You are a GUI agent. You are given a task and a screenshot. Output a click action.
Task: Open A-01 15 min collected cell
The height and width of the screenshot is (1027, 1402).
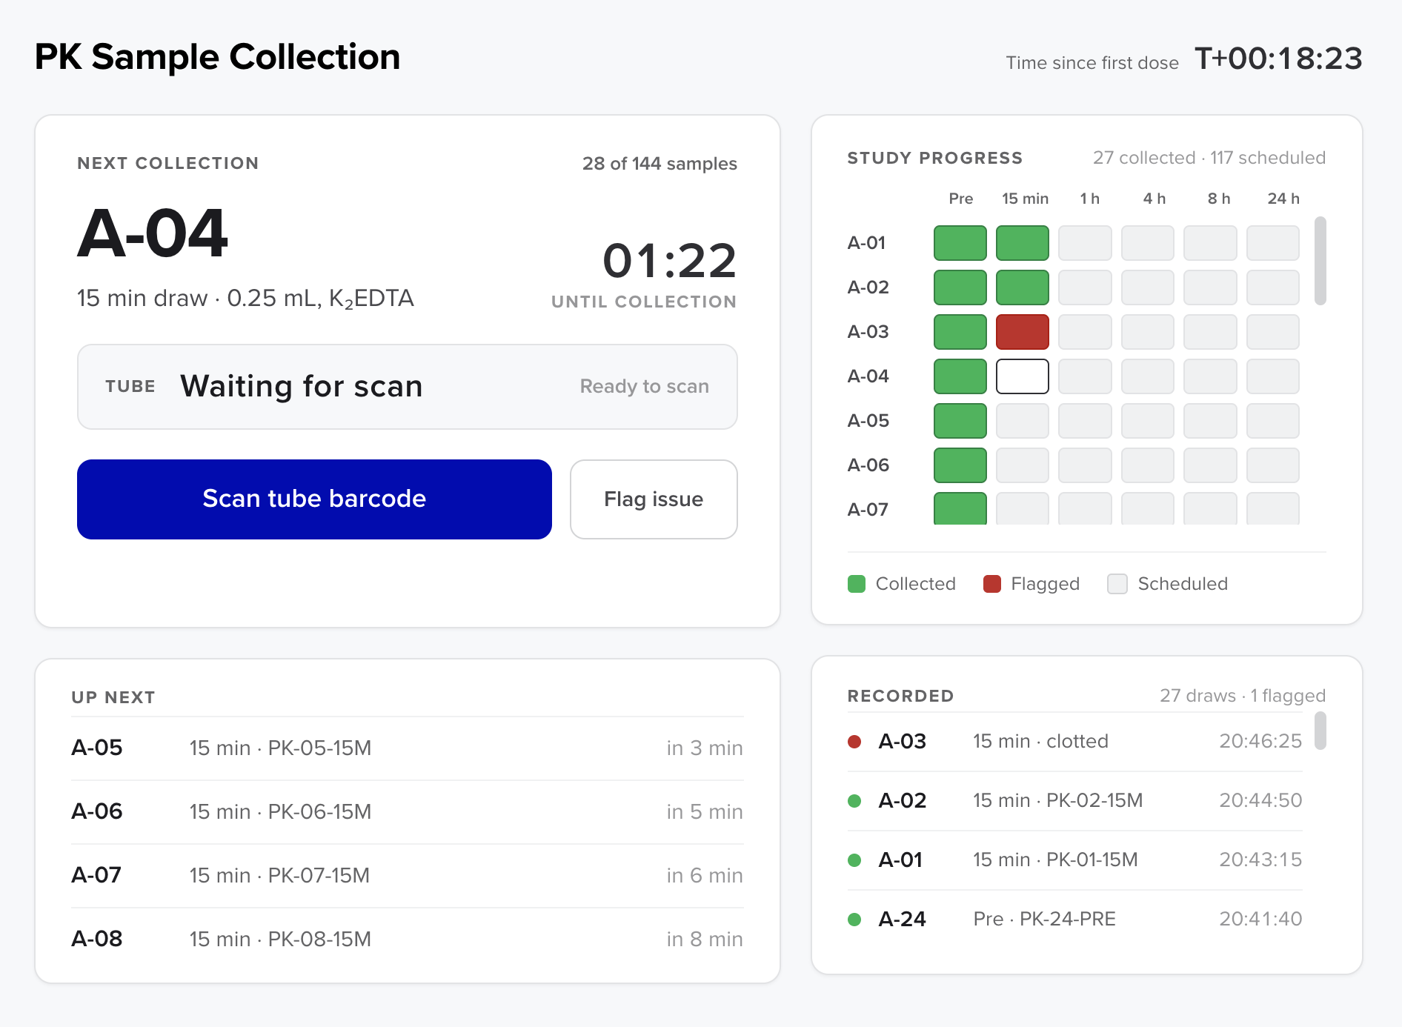click(1023, 243)
